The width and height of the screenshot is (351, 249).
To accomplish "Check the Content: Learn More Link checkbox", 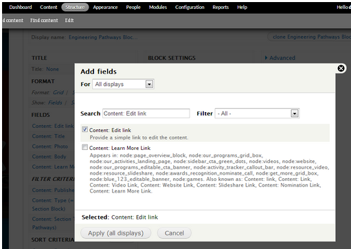I will pyautogui.click(x=84, y=147).
